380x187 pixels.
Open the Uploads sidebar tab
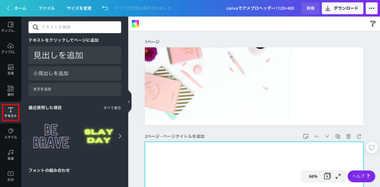(x=11, y=48)
